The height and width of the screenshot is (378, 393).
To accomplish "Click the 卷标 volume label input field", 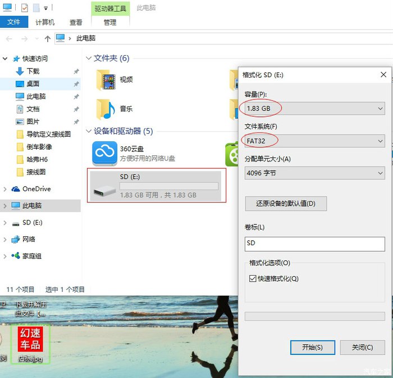I will (x=314, y=244).
